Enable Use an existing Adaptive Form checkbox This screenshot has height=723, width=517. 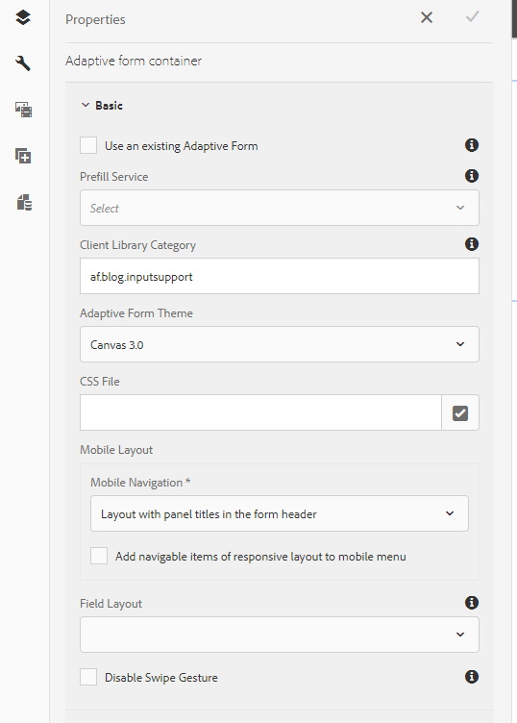tap(88, 145)
